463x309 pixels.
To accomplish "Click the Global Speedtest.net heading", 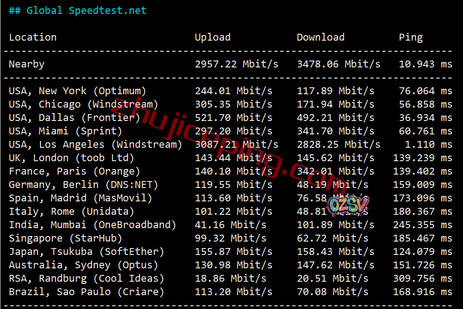I will [78, 11].
